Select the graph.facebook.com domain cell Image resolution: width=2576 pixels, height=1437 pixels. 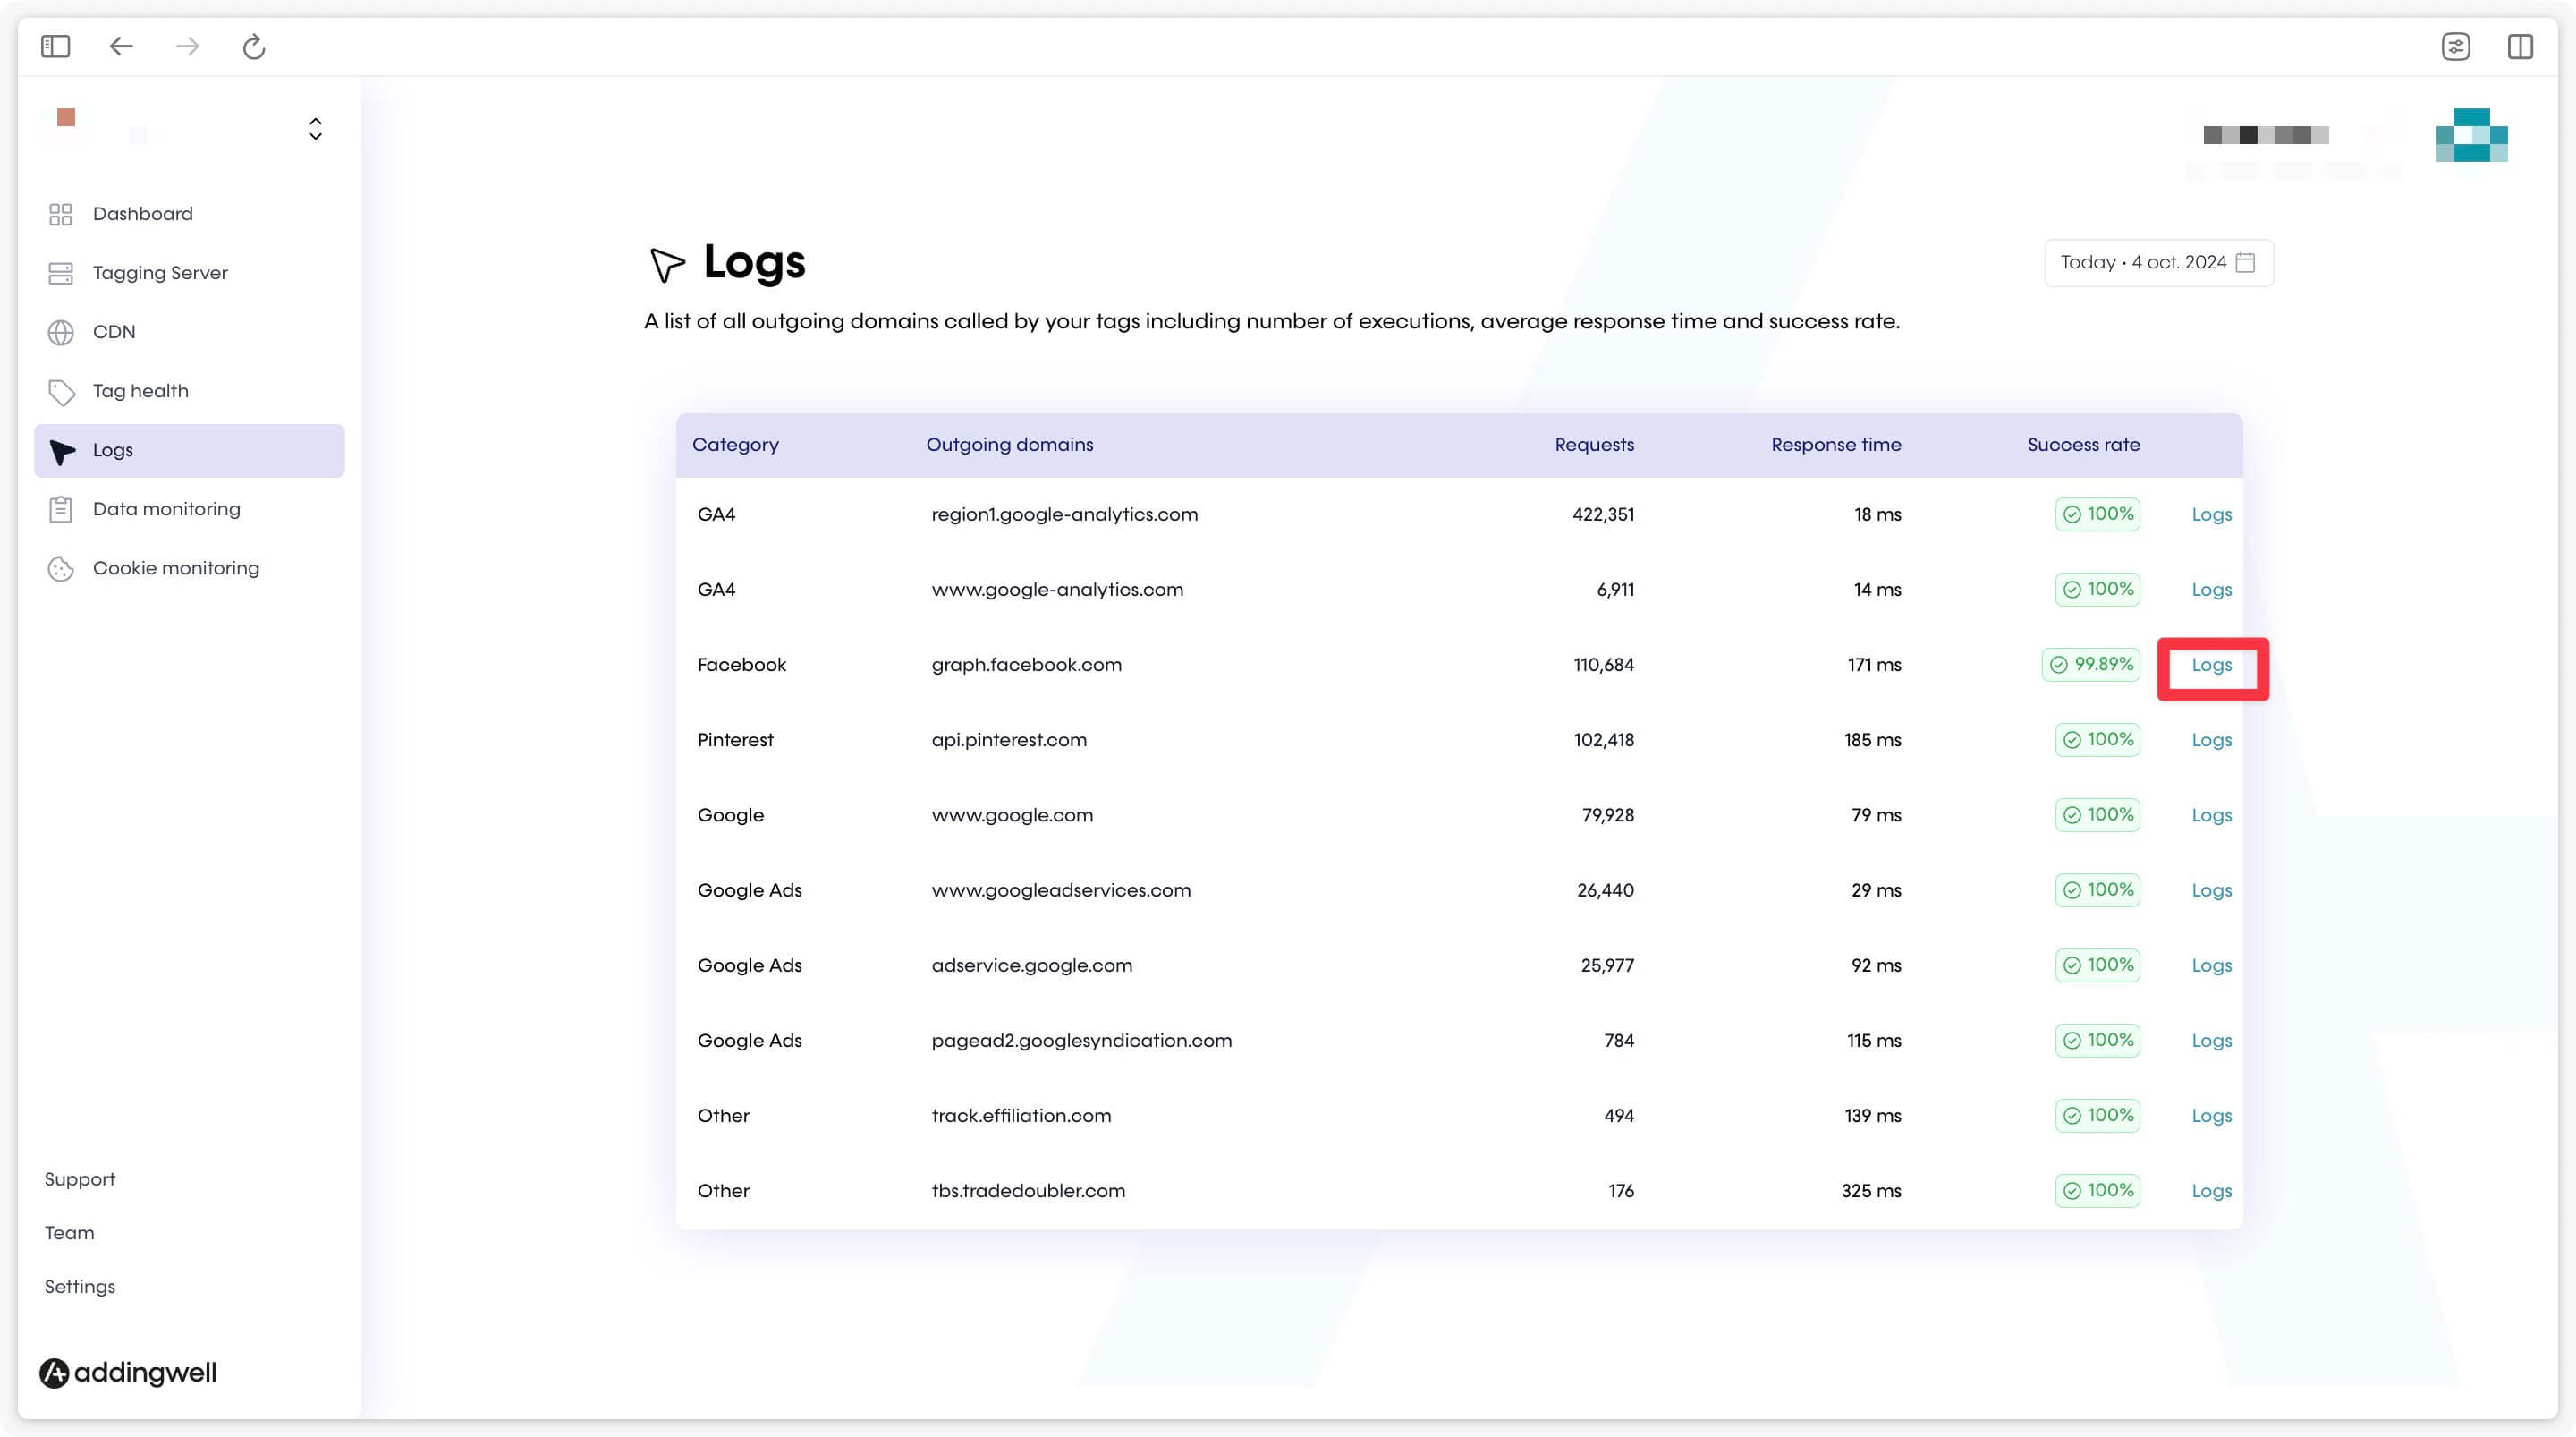pyautogui.click(x=1026, y=665)
